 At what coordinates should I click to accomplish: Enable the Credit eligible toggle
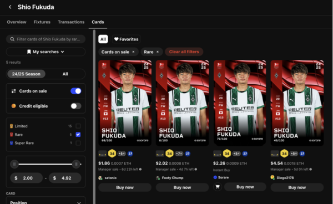[76, 106]
